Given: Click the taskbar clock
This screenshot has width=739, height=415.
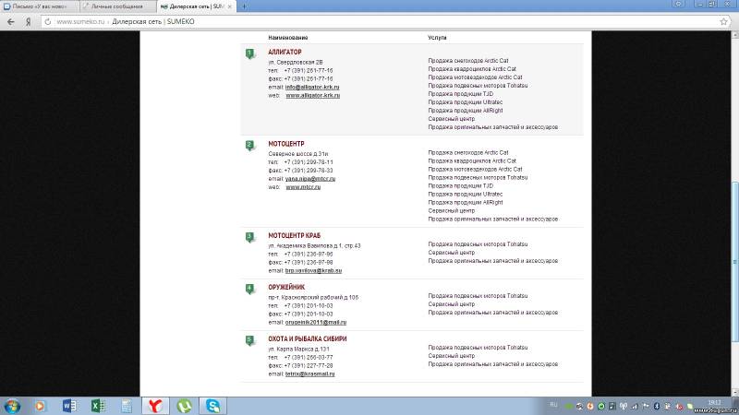Looking at the screenshot, I should tap(714, 402).
